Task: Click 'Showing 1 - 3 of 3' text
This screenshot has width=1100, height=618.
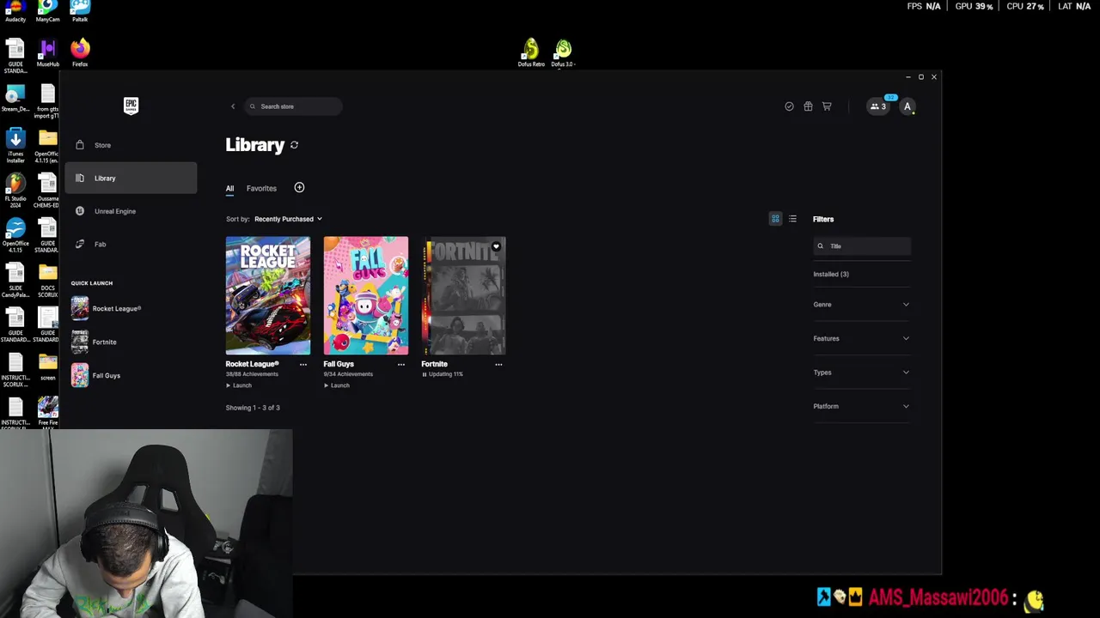Action: click(253, 408)
